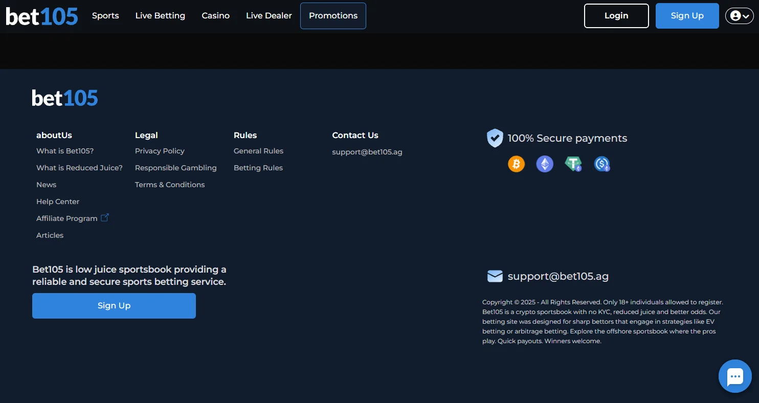Open the What is Bet105? link
The height and width of the screenshot is (403, 759).
coord(65,151)
